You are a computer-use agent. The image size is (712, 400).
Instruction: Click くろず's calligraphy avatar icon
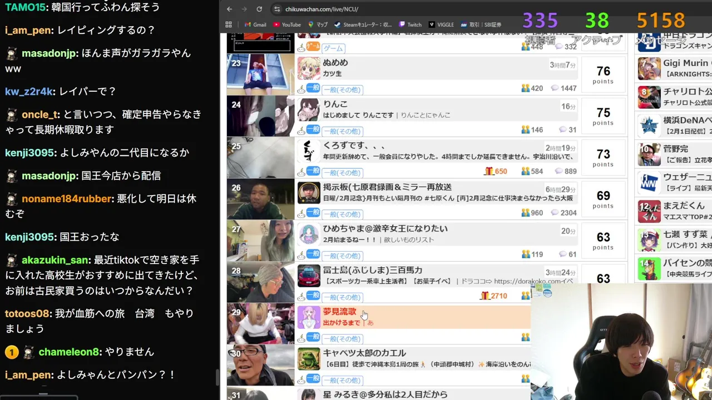[x=309, y=151]
